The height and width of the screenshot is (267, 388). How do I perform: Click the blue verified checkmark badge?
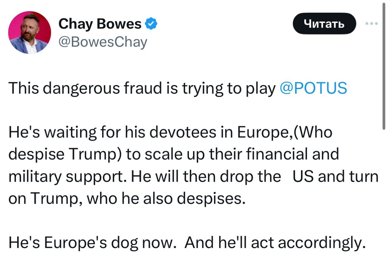[152, 24]
